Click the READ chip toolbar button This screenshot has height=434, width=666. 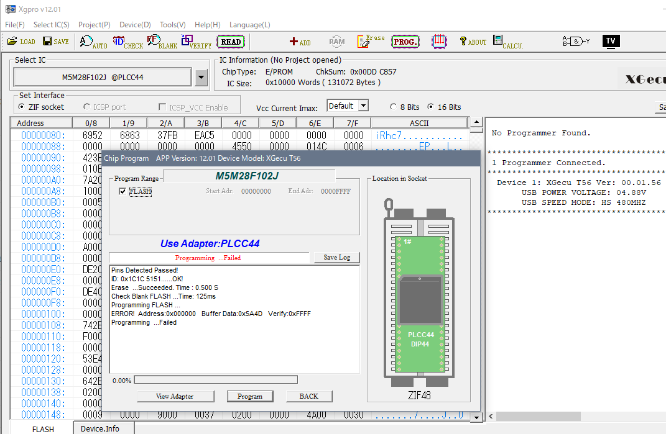coord(231,42)
